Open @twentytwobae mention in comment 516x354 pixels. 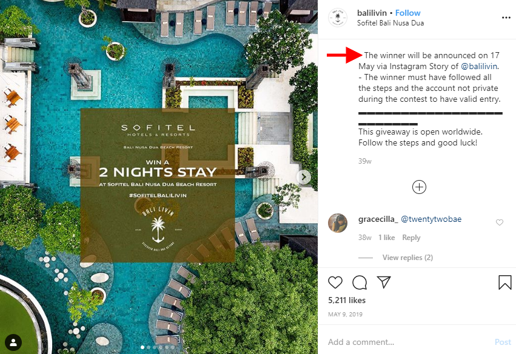(431, 219)
